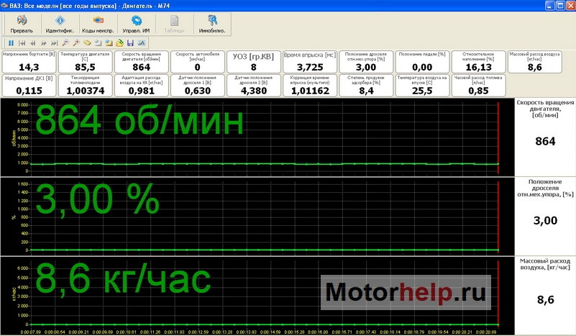Maximize the ВАЗ diagnostic window

560,6
